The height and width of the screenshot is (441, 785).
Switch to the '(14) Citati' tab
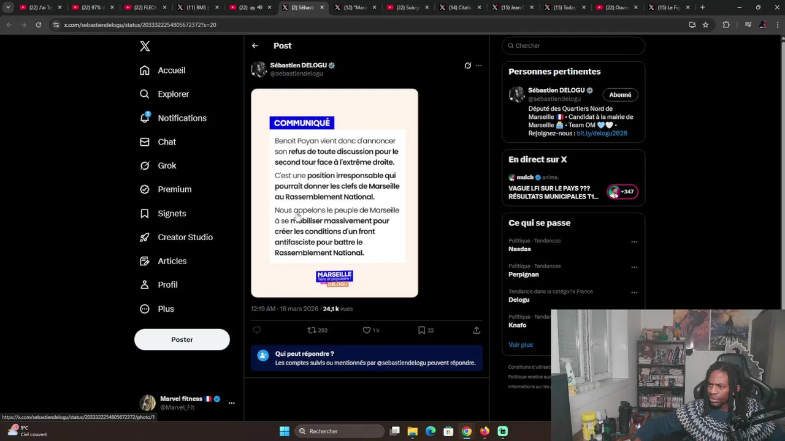[x=461, y=7]
